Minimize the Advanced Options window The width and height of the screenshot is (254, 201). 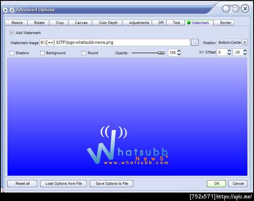[226, 9]
